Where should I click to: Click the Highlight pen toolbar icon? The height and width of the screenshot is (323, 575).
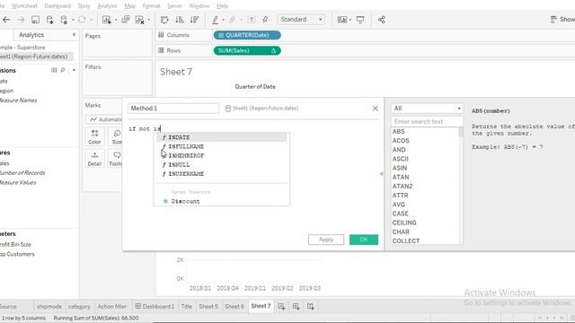[215, 20]
